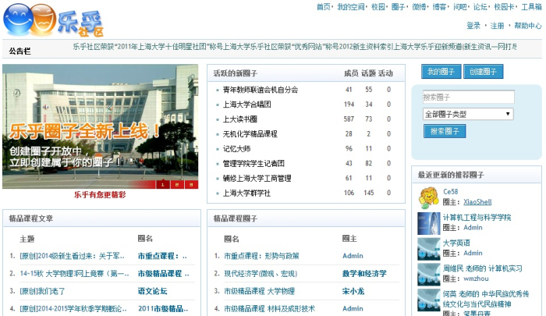Open 何英 老师的 circle thumbnail
The image size is (546, 316).
tap(429, 300)
